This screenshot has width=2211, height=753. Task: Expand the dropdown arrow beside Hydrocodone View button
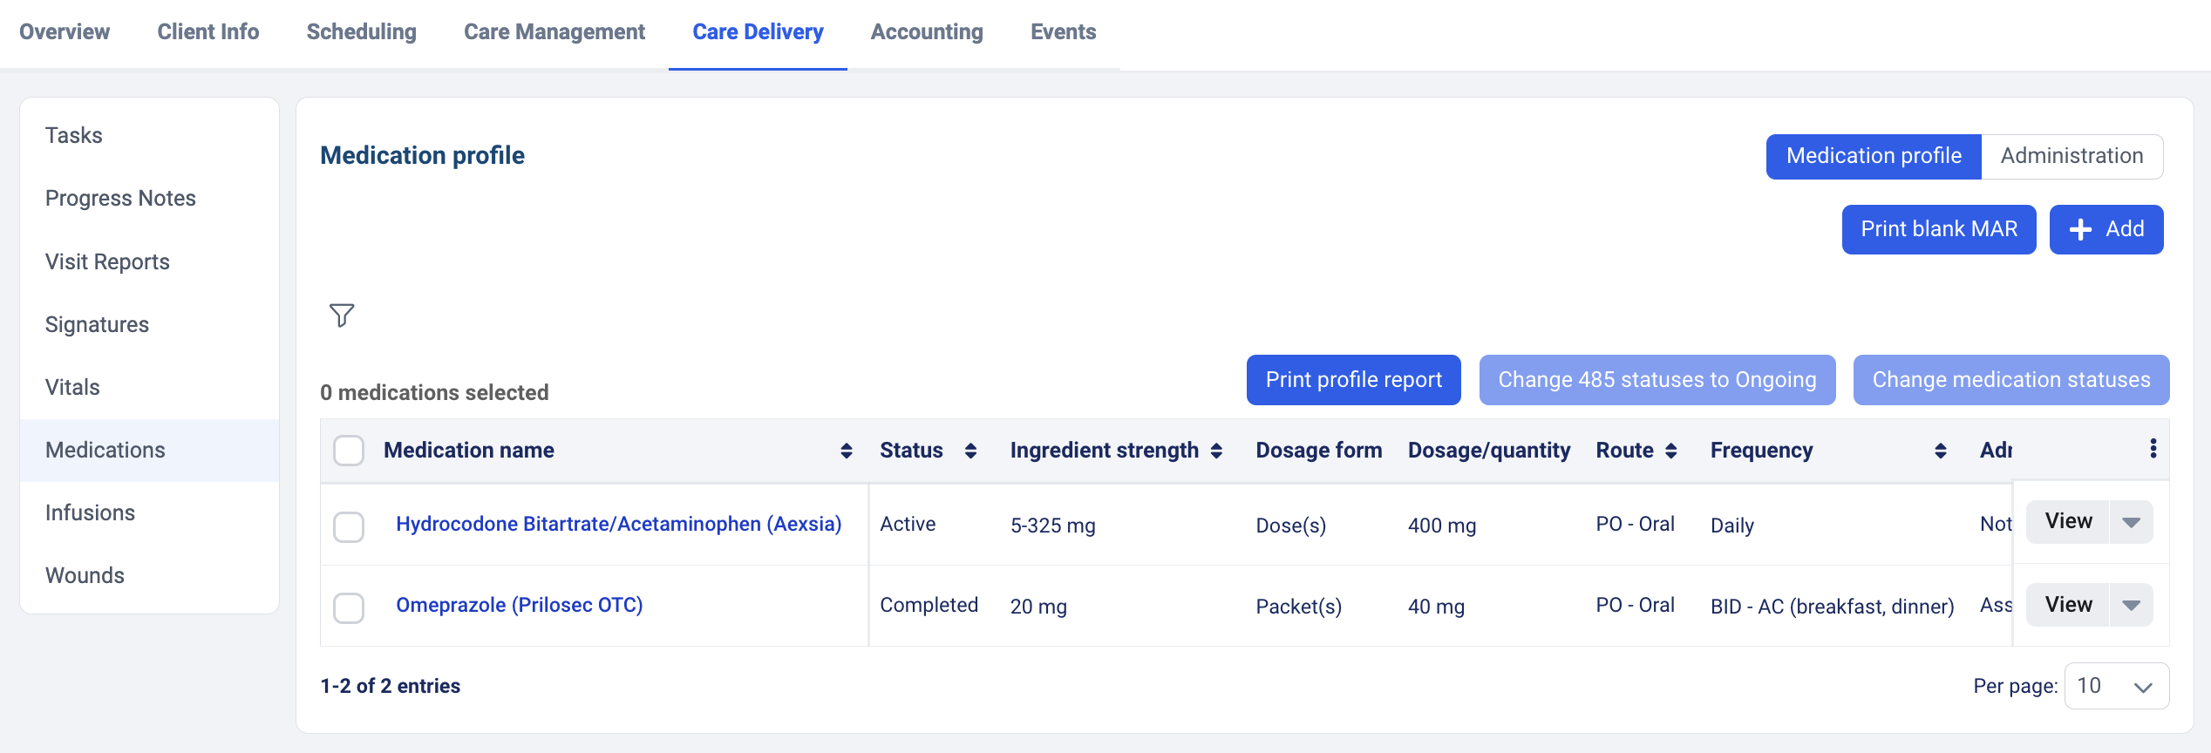coord(2131,522)
